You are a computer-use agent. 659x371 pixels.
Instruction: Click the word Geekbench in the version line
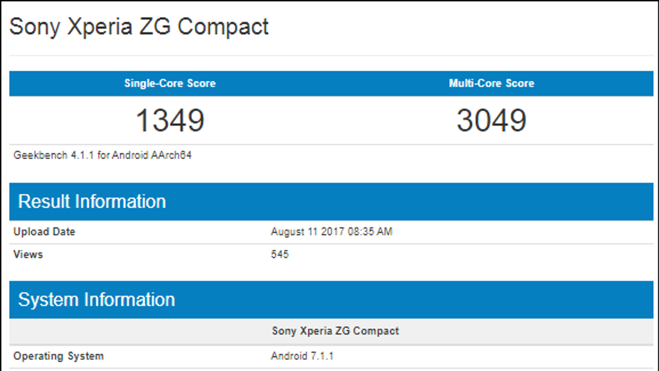click(x=40, y=155)
